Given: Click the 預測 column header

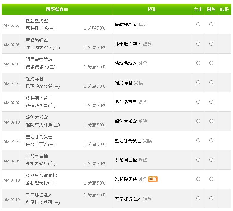Looking at the screenshot, I should coord(152,9).
